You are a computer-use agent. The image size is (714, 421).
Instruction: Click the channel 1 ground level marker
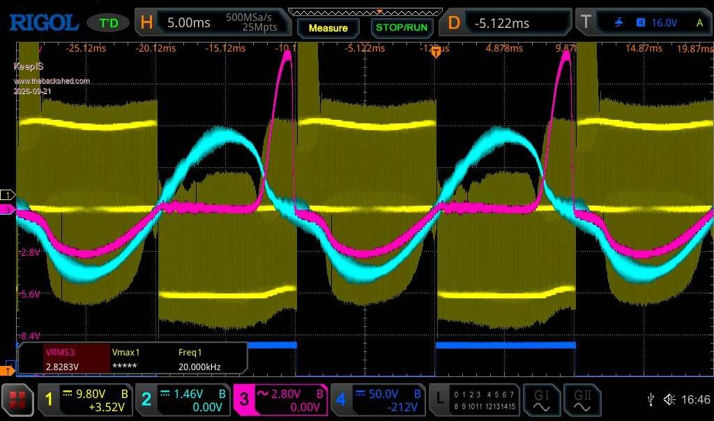pyautogui.click(x=7, y=194)
